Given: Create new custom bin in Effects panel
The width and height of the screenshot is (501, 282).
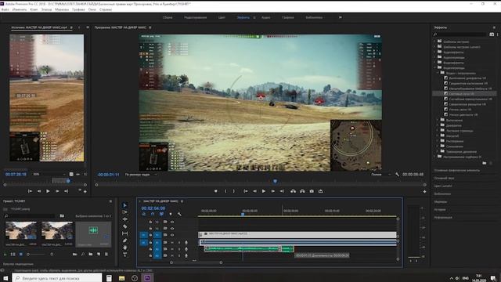Looking at the screenshot, I should click(485, 163).
